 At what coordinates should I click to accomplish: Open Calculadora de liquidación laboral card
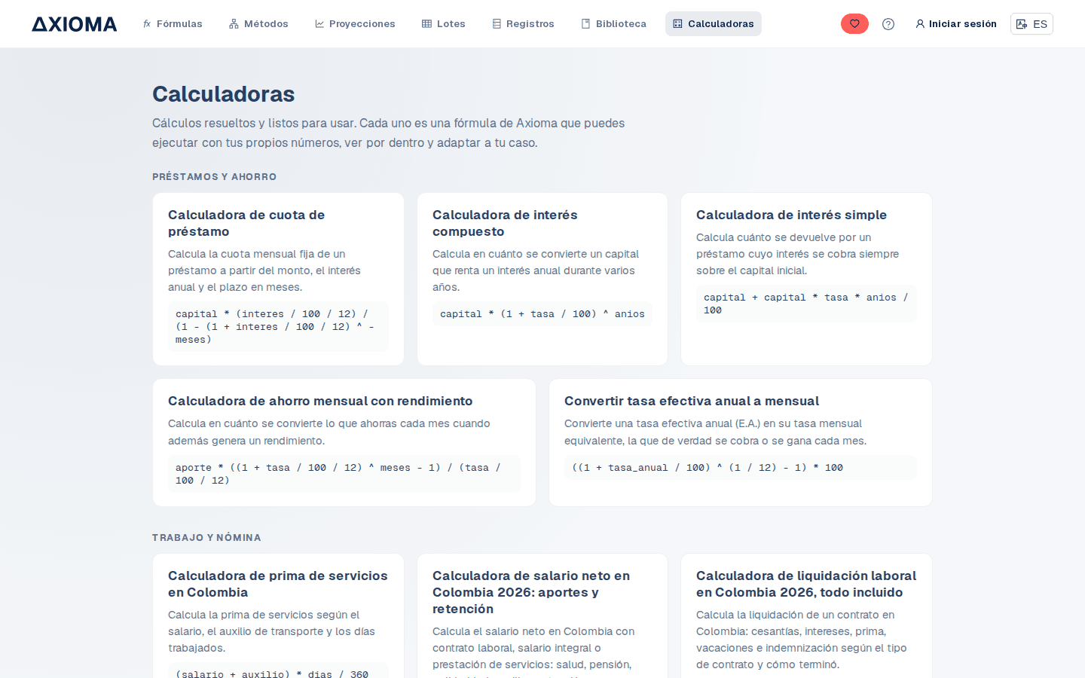coord(806,616)
